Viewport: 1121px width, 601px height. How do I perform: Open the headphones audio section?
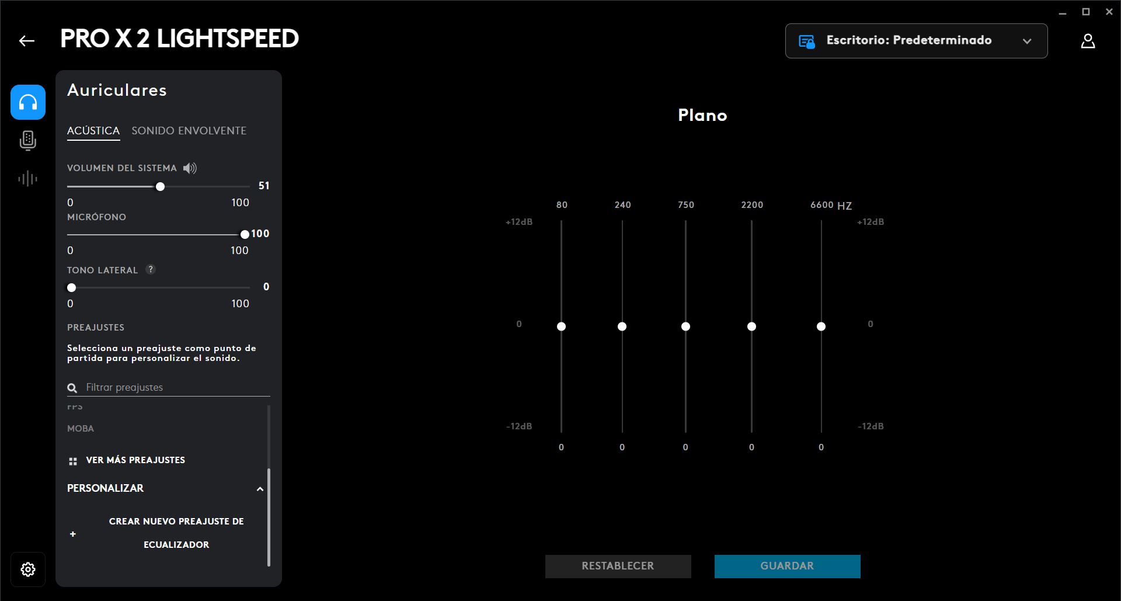tap(28, 102)
